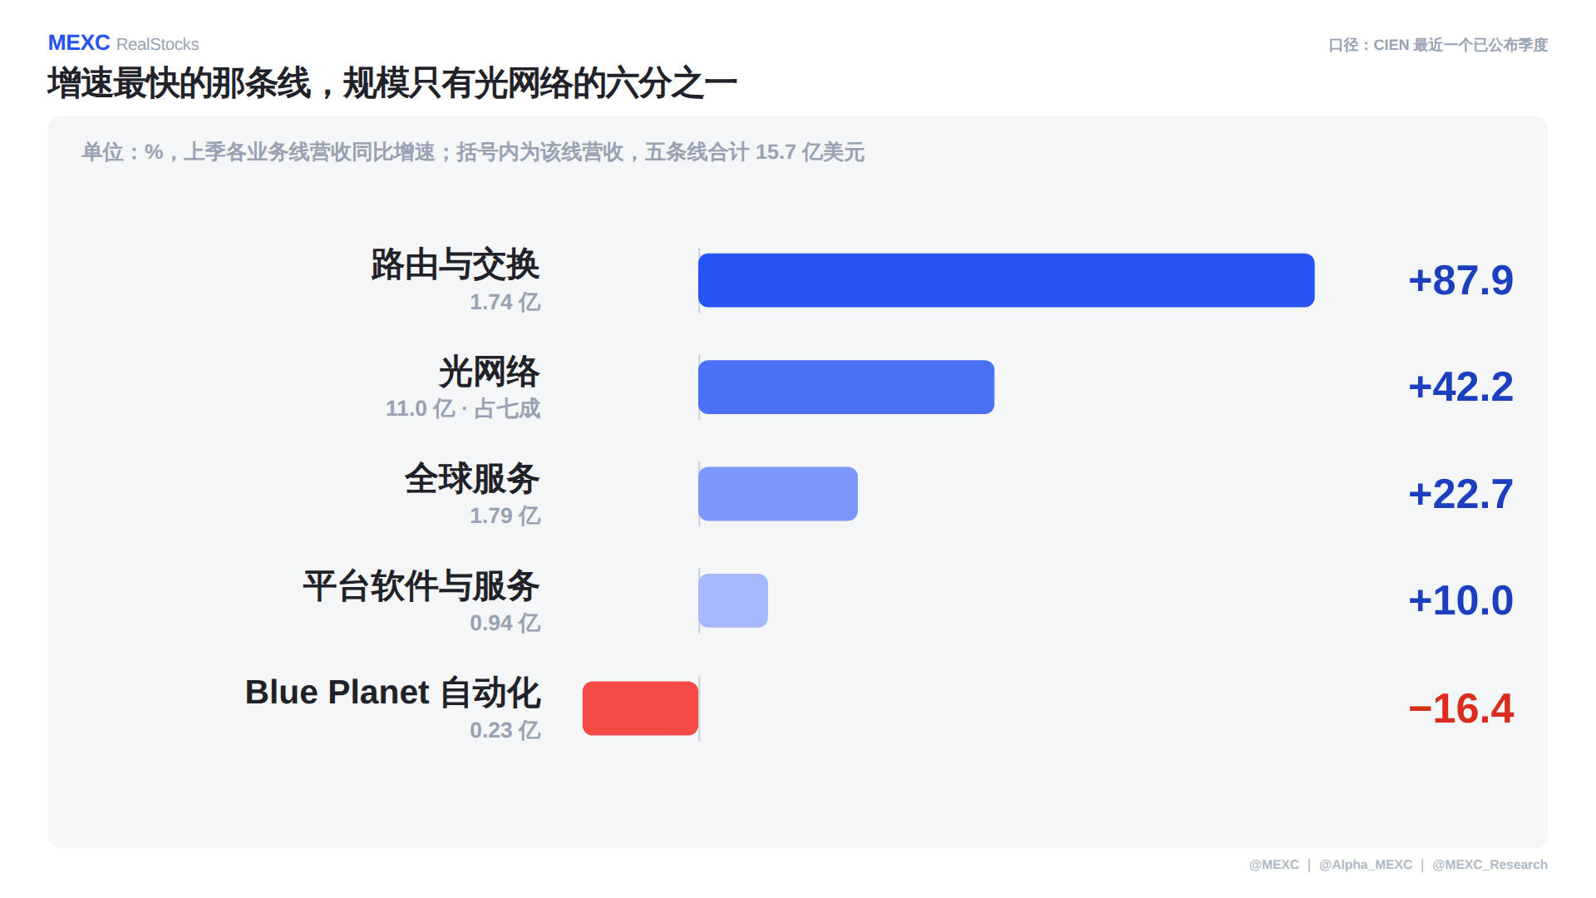Image resolution: width=1596 pixels, height=898 pixels.
Task: Click the 11.0 亿 · 占七成 revenue note
Action: [x=463, y=408]
